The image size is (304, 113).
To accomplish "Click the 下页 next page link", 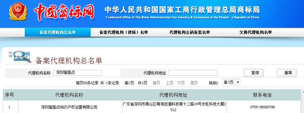I will (181, 83).
